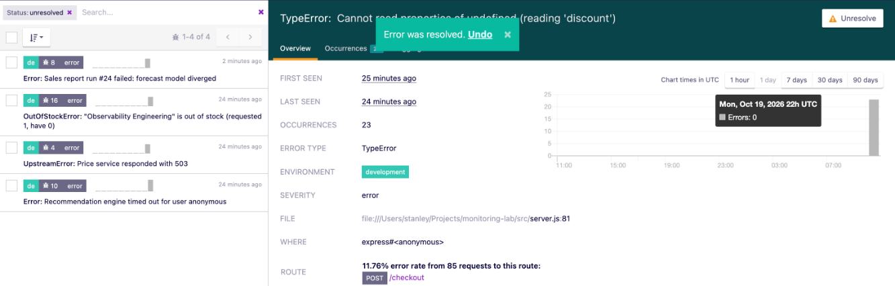The width and height of the screenshot is (895, 286).
Task: Set chart range to 7 days
Action: click(796, 80)
